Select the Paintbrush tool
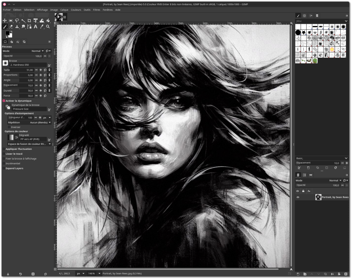Viewport: 352px width, 279px height. click(x=5, y=27)
